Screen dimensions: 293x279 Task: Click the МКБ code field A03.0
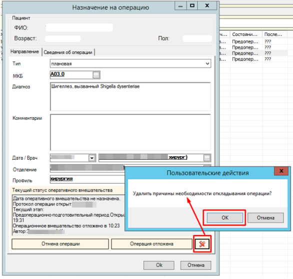[x=71, y=74]
